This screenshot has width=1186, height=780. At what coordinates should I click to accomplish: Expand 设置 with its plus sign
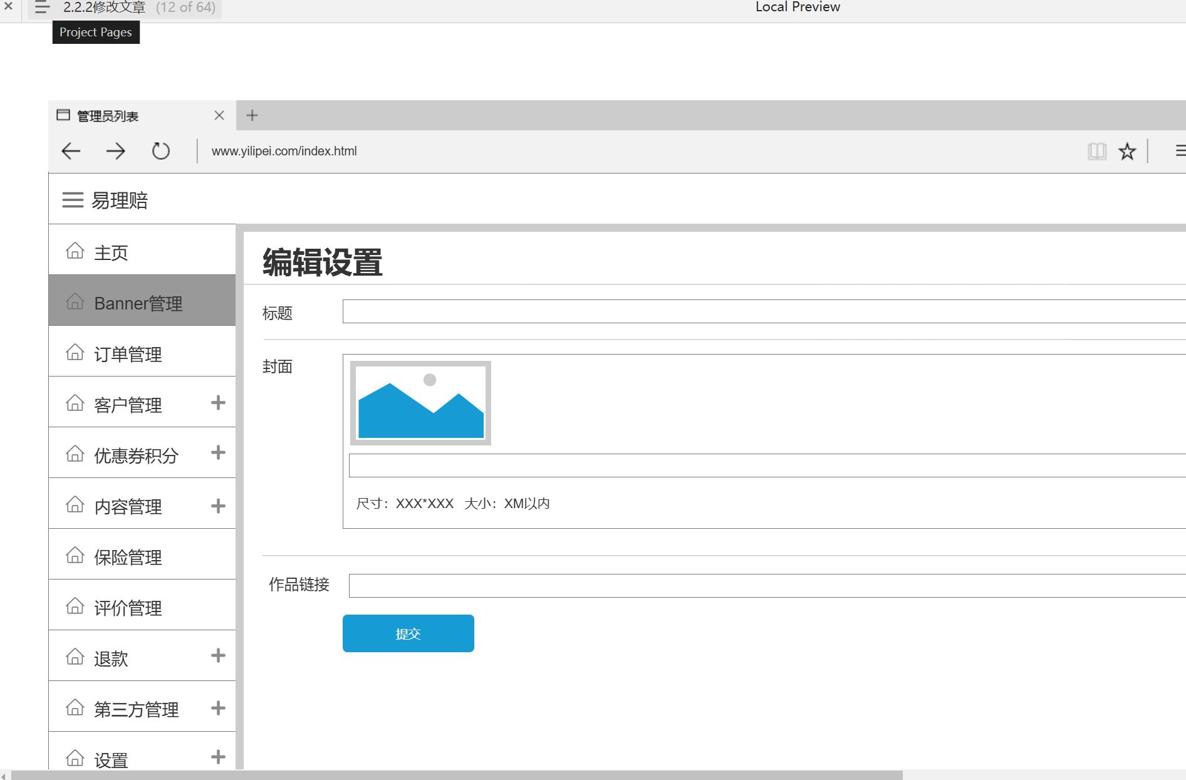(218, 757)
